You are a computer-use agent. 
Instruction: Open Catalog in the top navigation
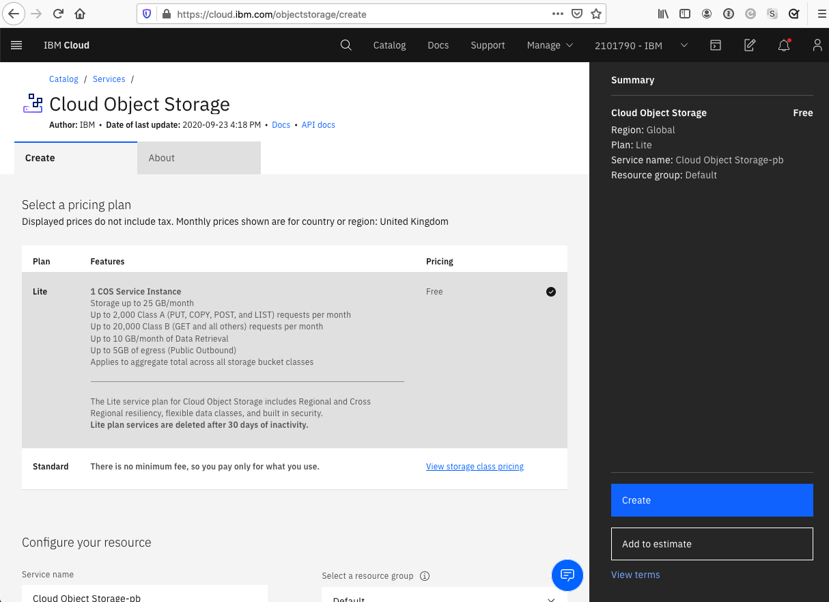(389, 45)
